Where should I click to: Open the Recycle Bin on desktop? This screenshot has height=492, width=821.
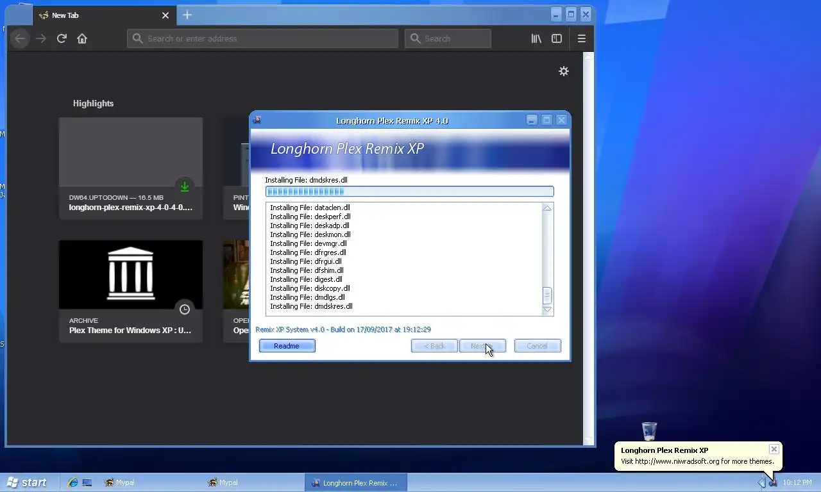649,430
